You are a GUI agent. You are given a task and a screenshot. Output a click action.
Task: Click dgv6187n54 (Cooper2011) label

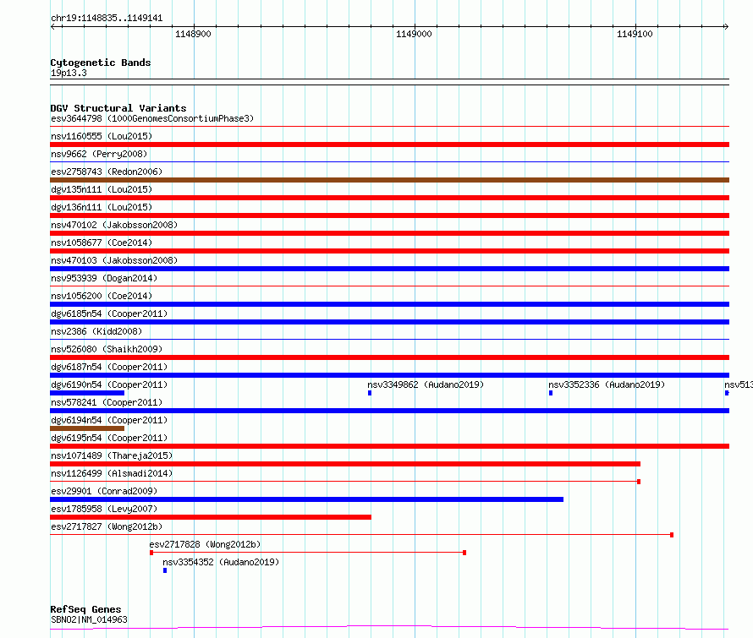[109, 367]
